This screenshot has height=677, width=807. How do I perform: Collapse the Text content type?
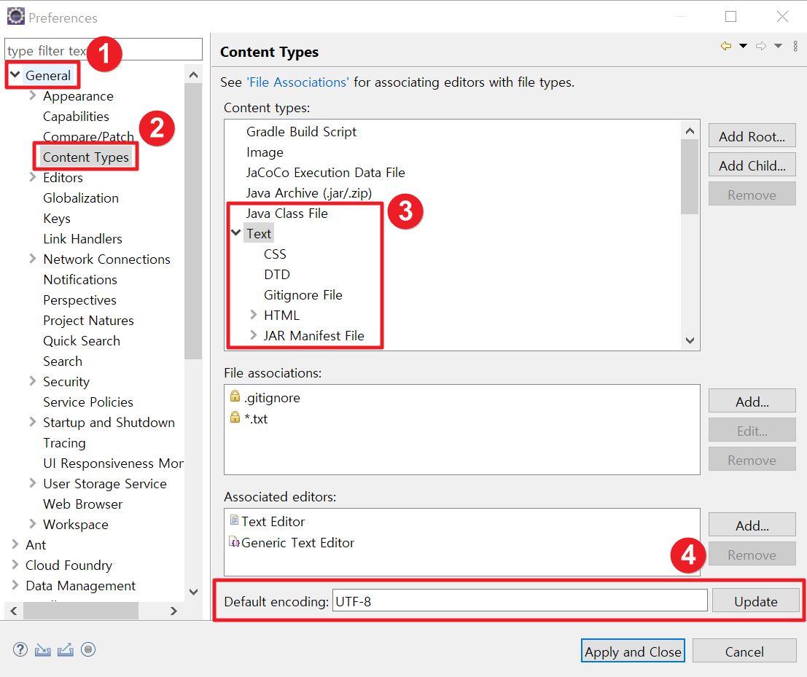click(236, 232)
